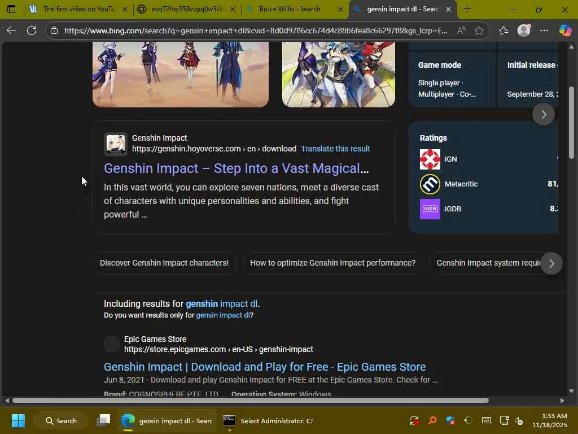Open the Windows Security tray icon
This screenshot has height=434, width=578.
click(450, 420)
